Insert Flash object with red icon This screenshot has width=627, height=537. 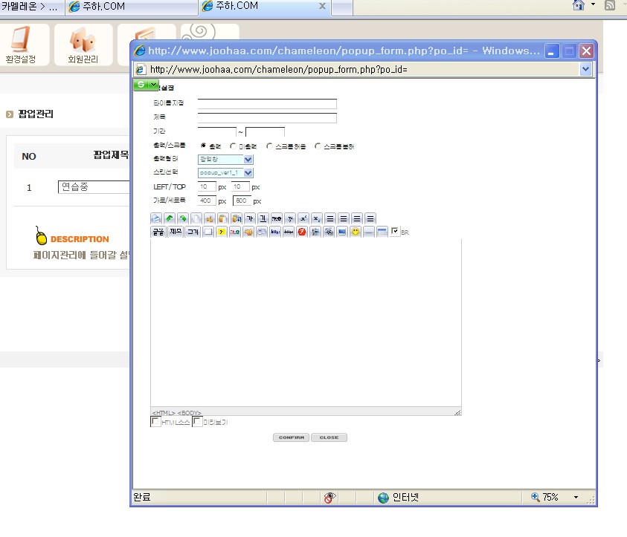point(302,232)
